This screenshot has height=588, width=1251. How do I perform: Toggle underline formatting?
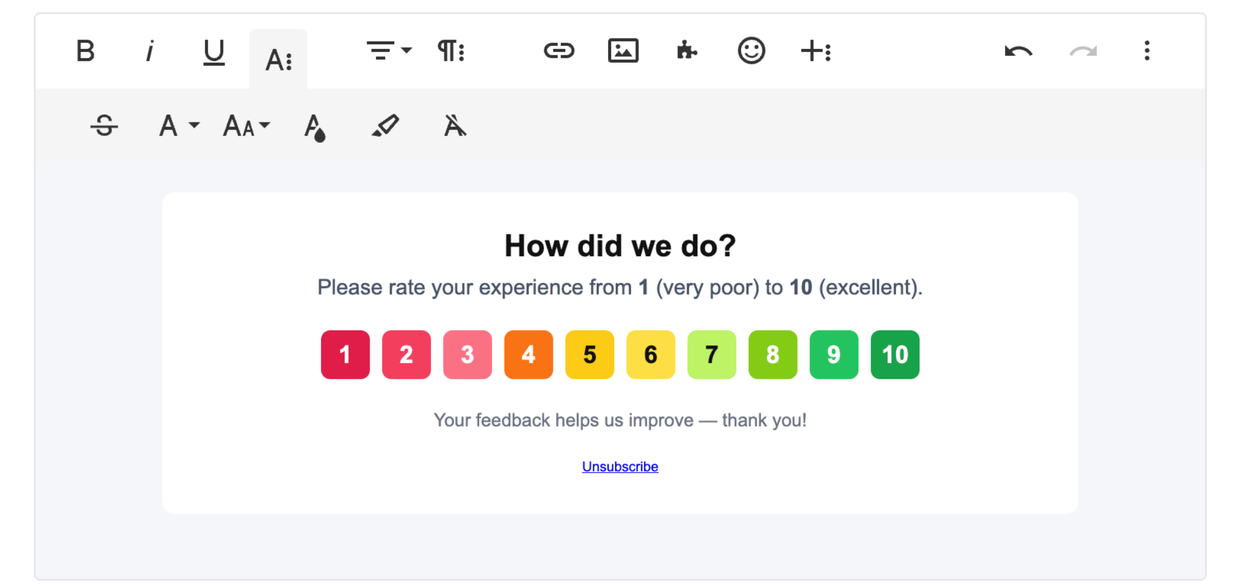213,52
